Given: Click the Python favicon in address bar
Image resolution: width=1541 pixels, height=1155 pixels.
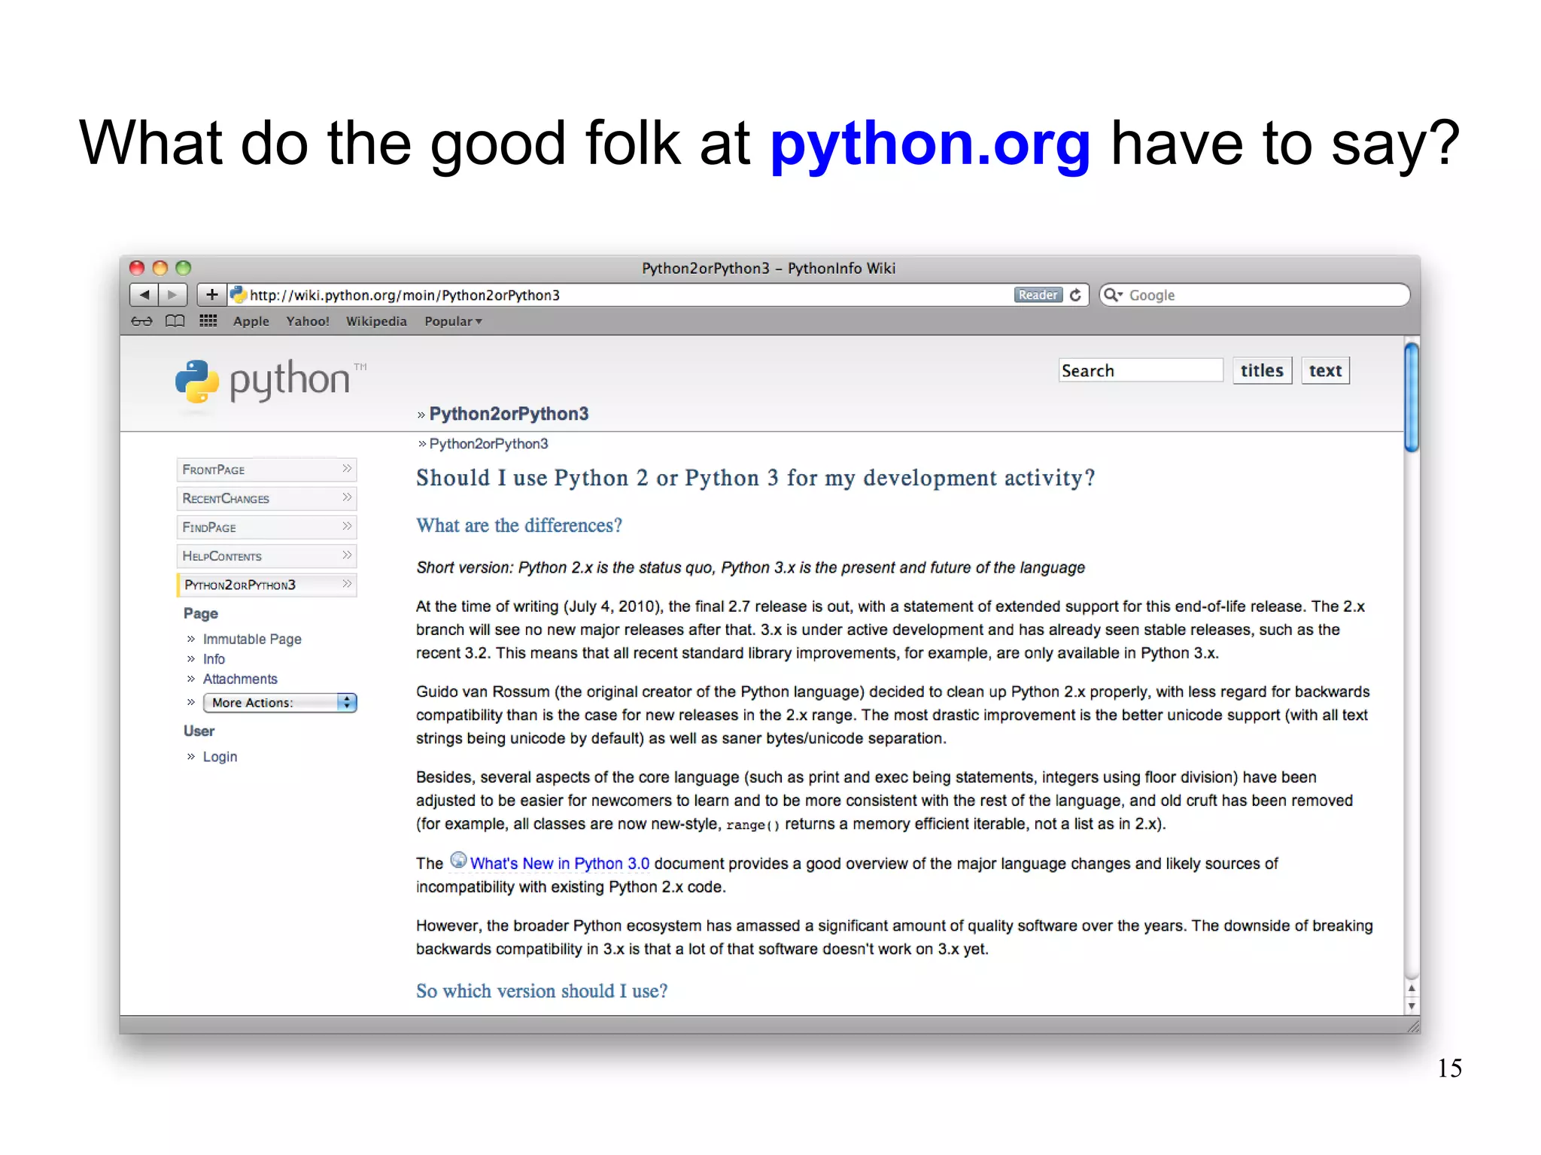Looking at the screenshot, I should [x=238, y=295].
